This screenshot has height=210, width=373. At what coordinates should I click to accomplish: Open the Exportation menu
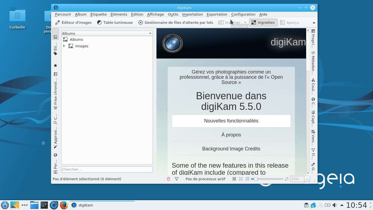click(217, 14)
